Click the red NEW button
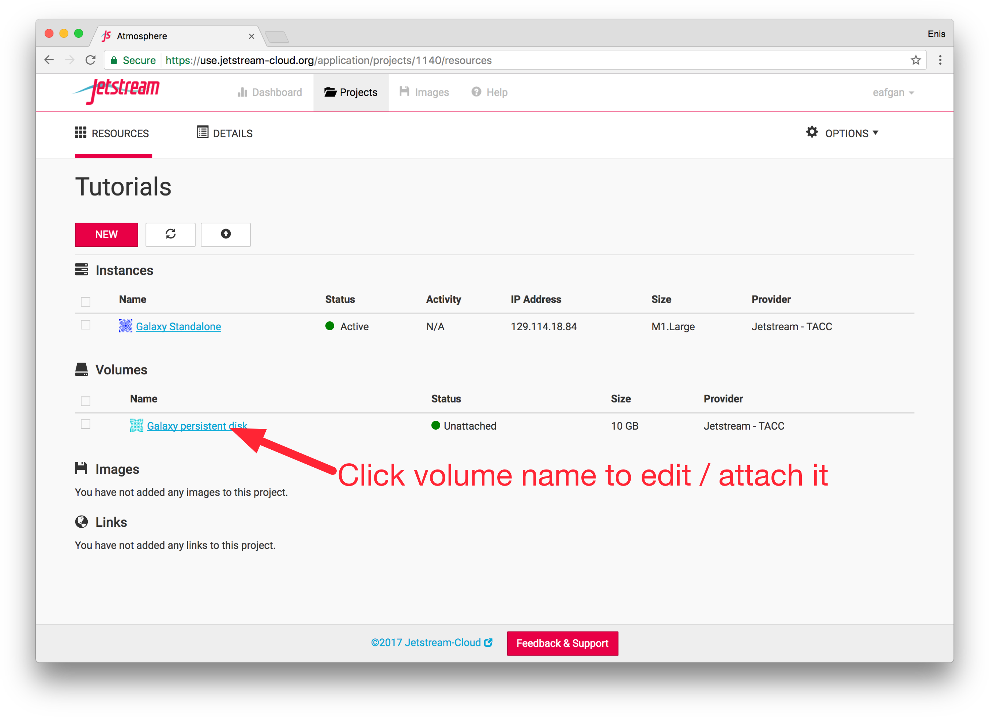This screenshot has height=717, width=989. click(106, 235)
